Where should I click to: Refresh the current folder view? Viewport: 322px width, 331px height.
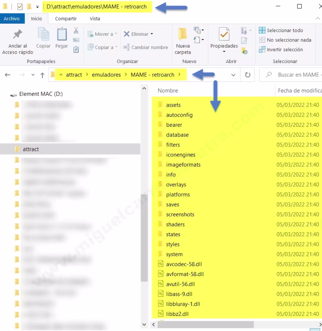tap(247, 75)
